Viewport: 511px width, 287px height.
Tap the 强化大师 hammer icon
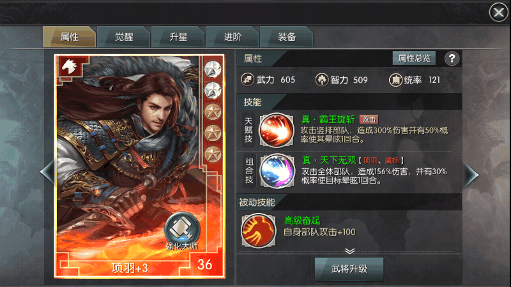(182, 229)
